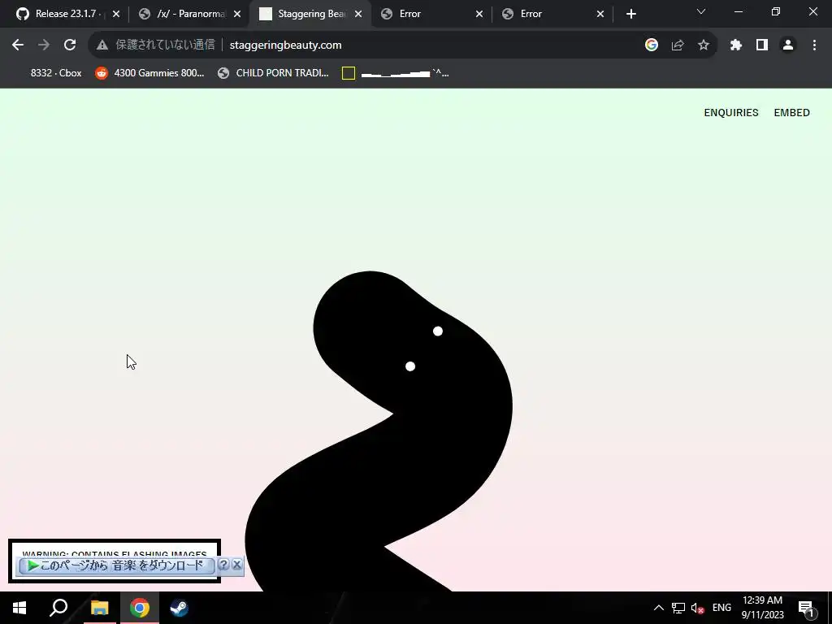The height and width of the screenshot is (624, 832).
Task: Open the Chrome profile avatar menu
Action: 788,45
